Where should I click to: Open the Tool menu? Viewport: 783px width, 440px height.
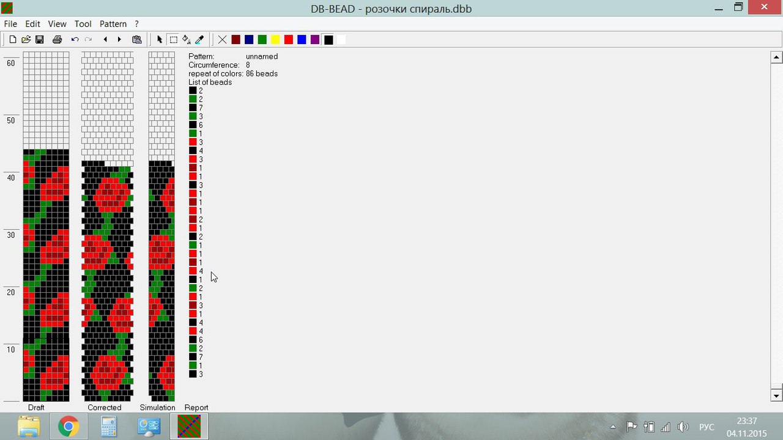coord(83,24)
